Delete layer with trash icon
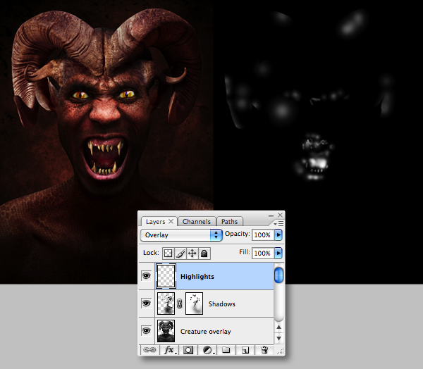This screenshot has width=423, height=369. 264,350
